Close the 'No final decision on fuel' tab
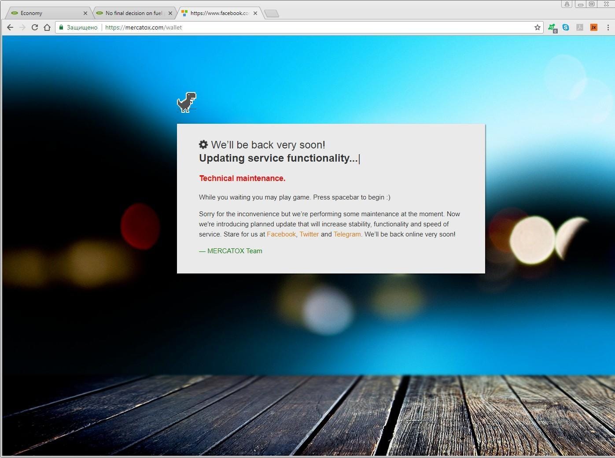Image resolution: width=615 pixels, height=458 pixels. tap(170, 13)
